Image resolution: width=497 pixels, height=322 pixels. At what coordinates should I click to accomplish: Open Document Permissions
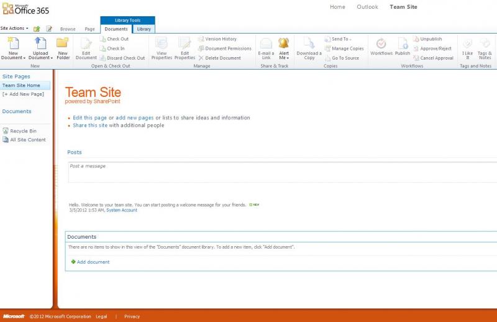click(x=225, y=48)
